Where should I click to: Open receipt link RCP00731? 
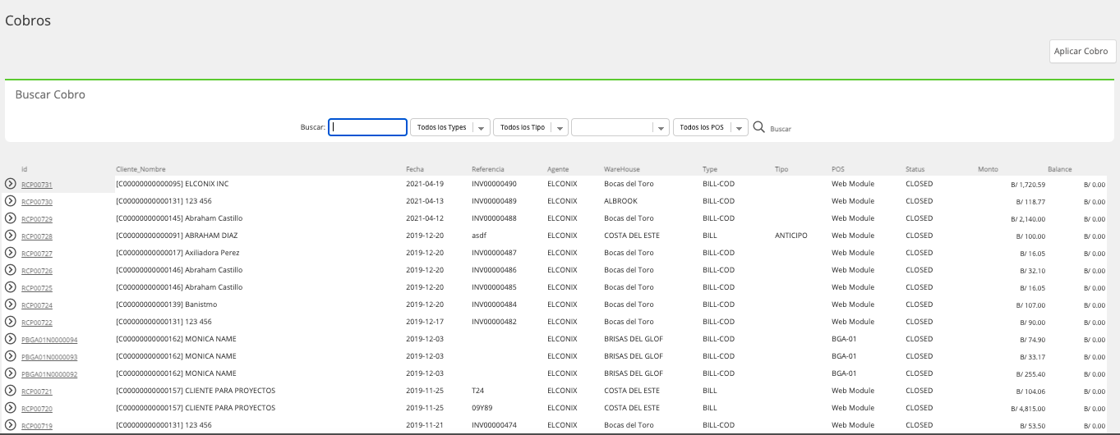point(37,185)
